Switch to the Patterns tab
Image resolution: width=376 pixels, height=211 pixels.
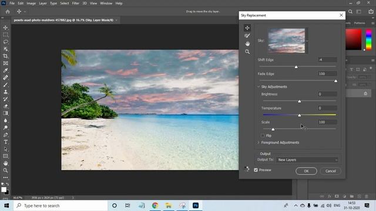(x=360, y=23)
